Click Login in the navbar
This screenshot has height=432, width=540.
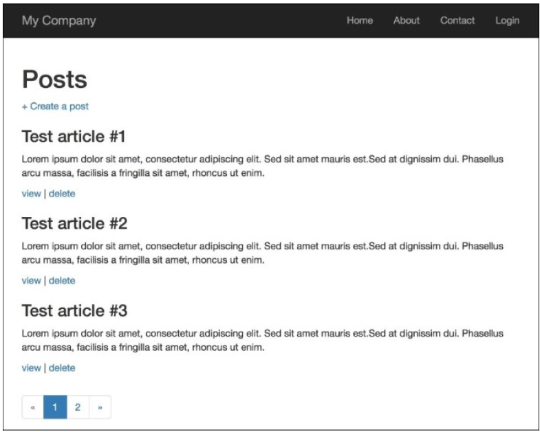pos(507,21)
